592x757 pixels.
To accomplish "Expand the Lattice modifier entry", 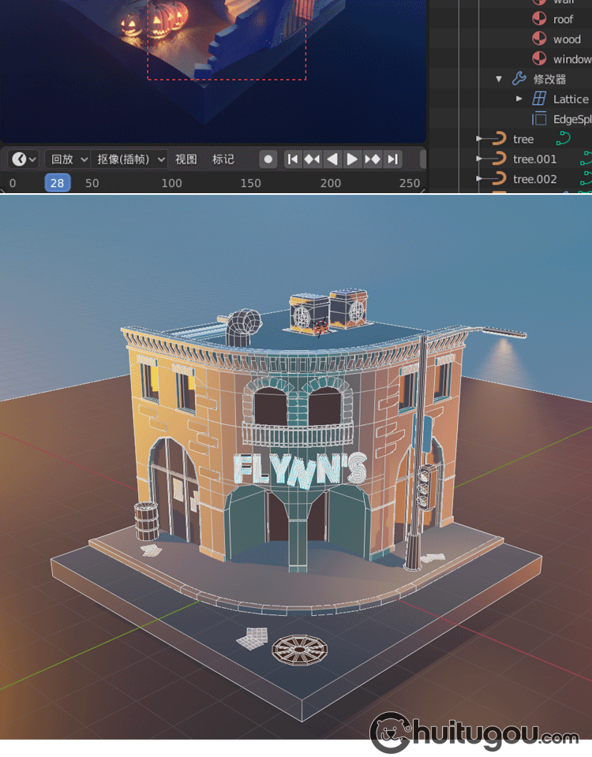I will [519, 99].
